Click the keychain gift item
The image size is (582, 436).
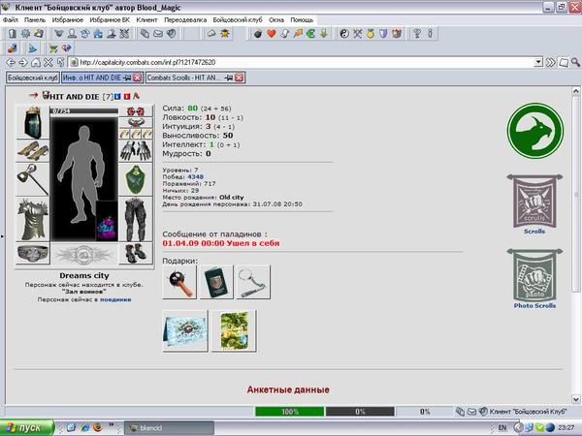253,282
